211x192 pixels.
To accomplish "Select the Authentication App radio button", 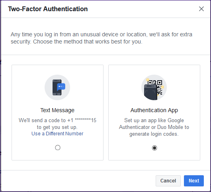I will tap(154, 148).
